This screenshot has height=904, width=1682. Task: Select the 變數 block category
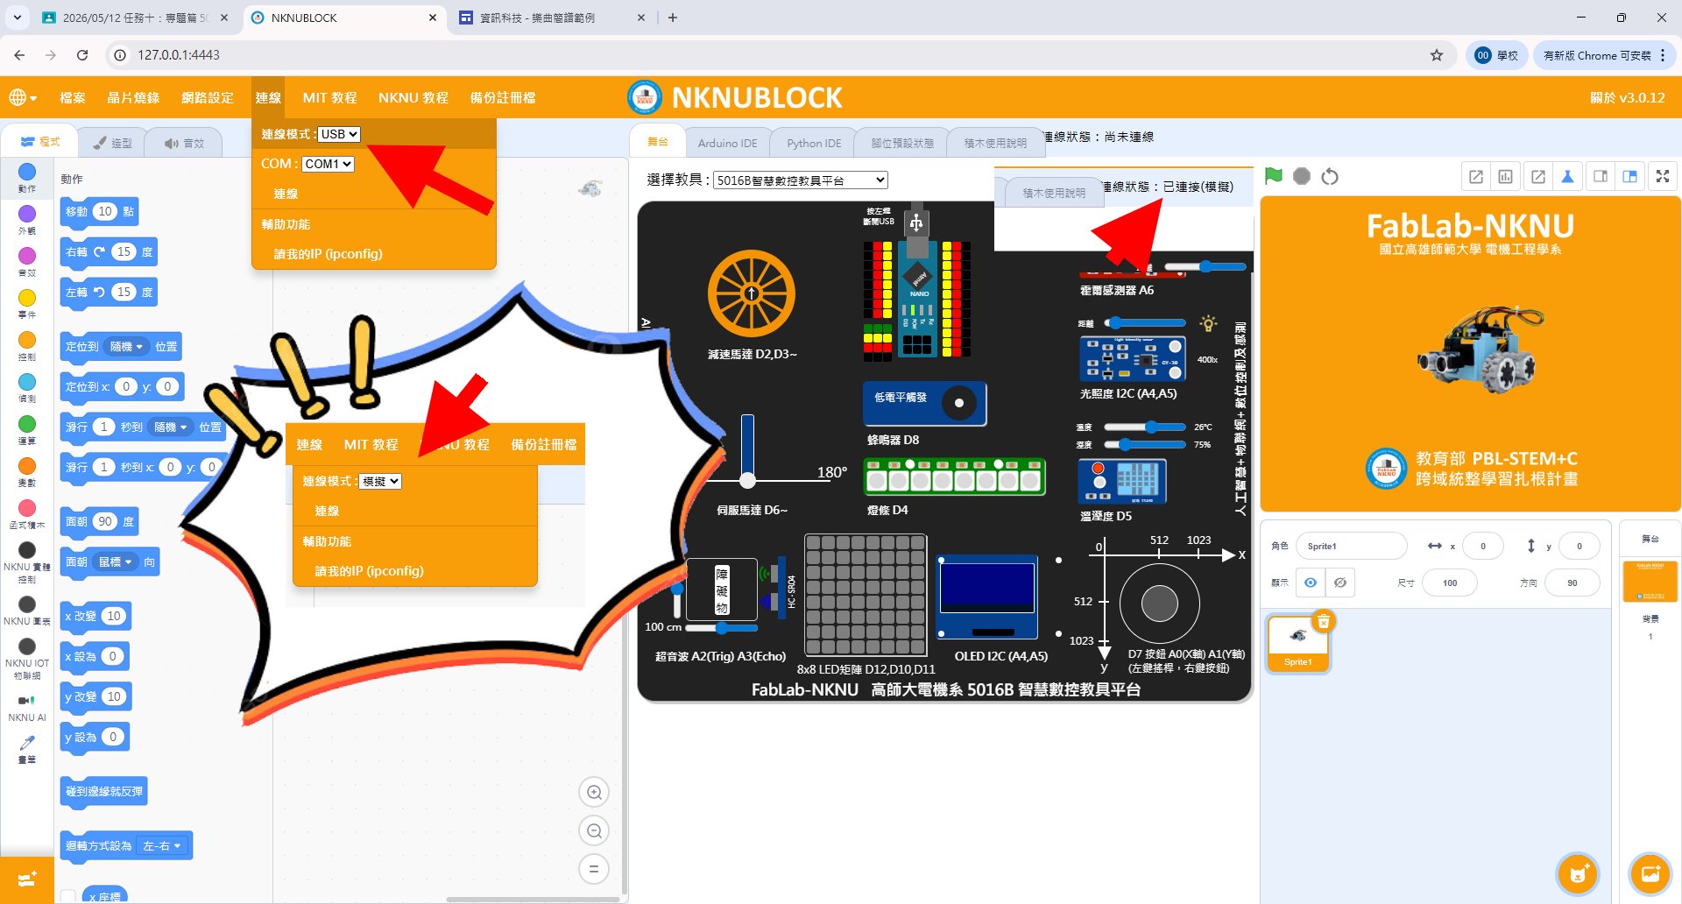27,472
